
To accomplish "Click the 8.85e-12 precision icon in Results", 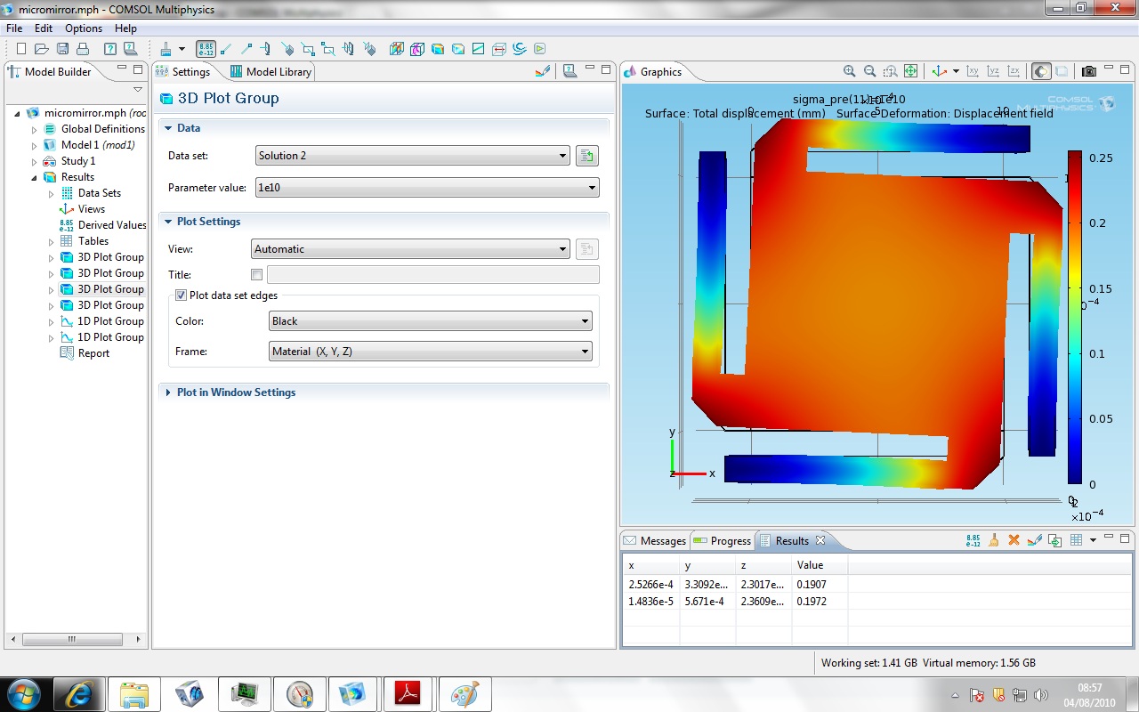I will tap(973, 540).
